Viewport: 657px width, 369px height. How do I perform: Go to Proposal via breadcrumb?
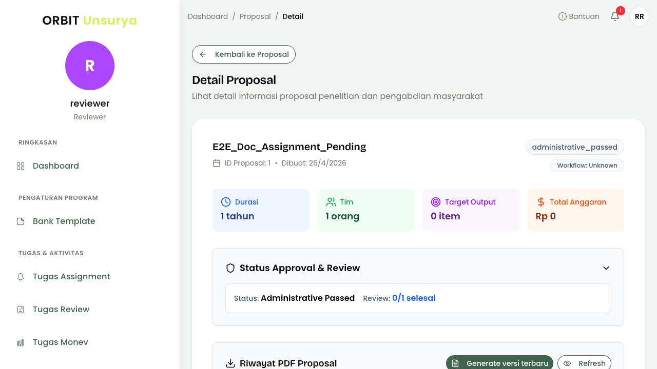(255, 16)
